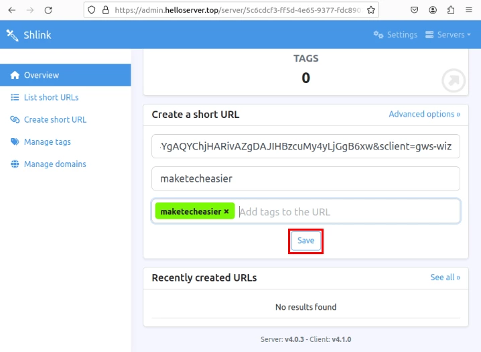Click the globe icon beside Manage domains
Screen dimensions: 481x352
(15, 164)
